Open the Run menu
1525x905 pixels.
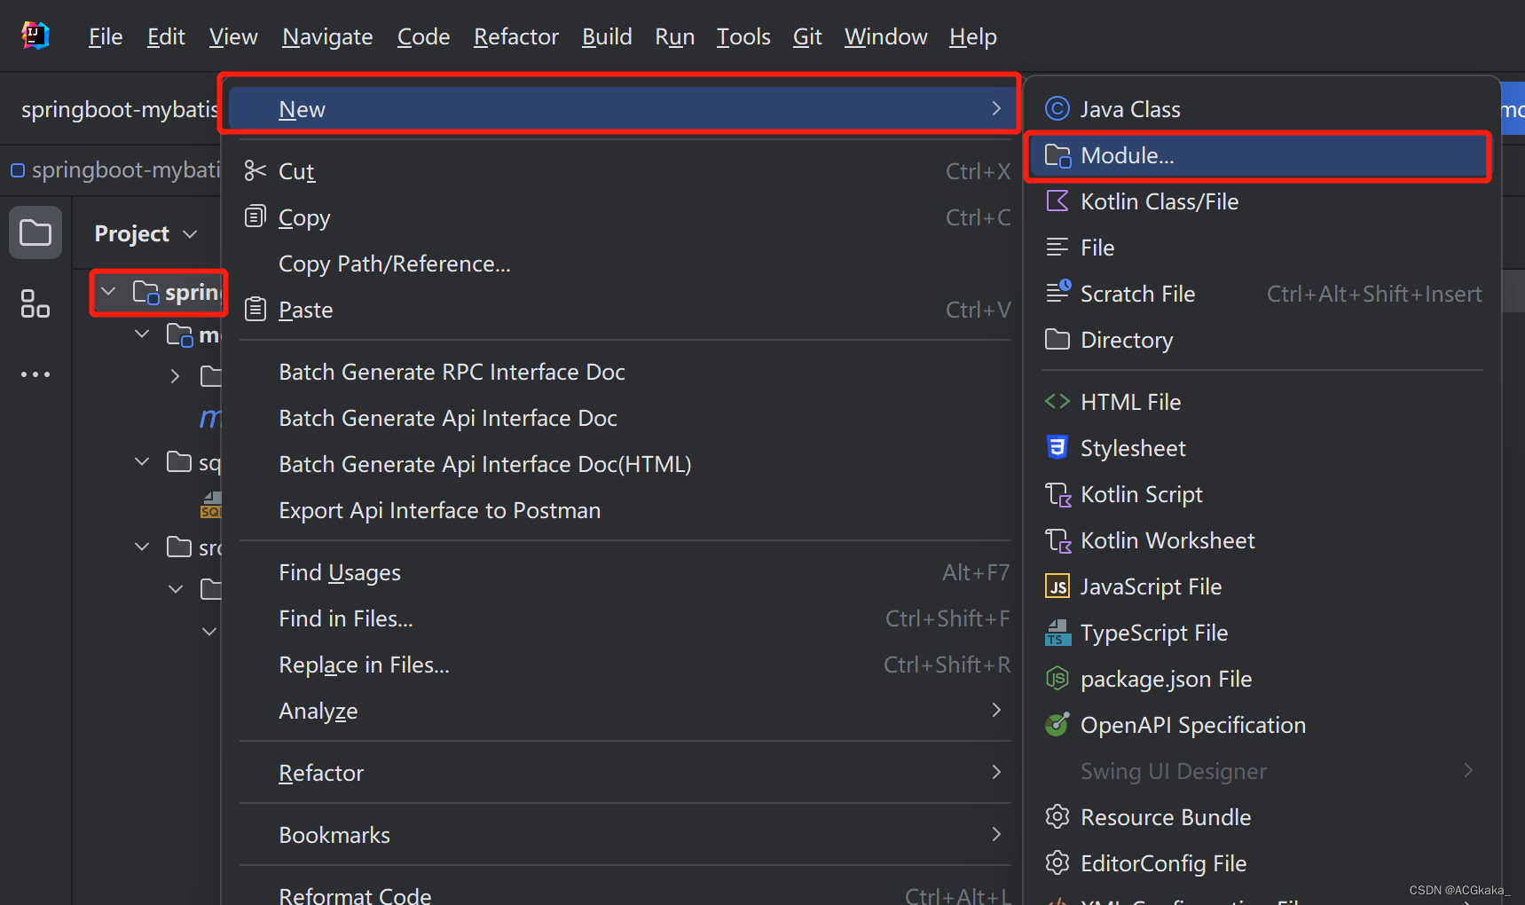pos(674,36)
